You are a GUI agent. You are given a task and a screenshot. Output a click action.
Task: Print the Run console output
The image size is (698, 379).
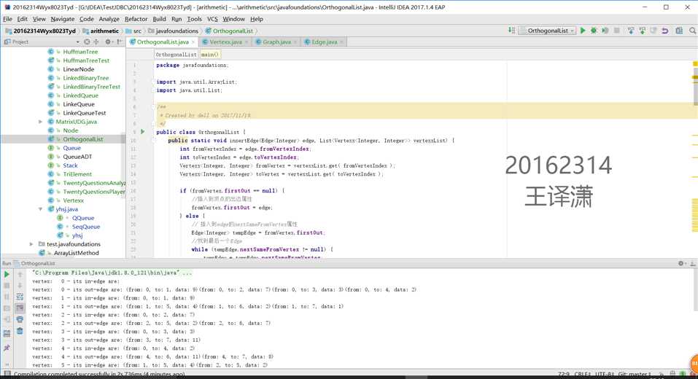pyautogui.click(x=20, y=319)
